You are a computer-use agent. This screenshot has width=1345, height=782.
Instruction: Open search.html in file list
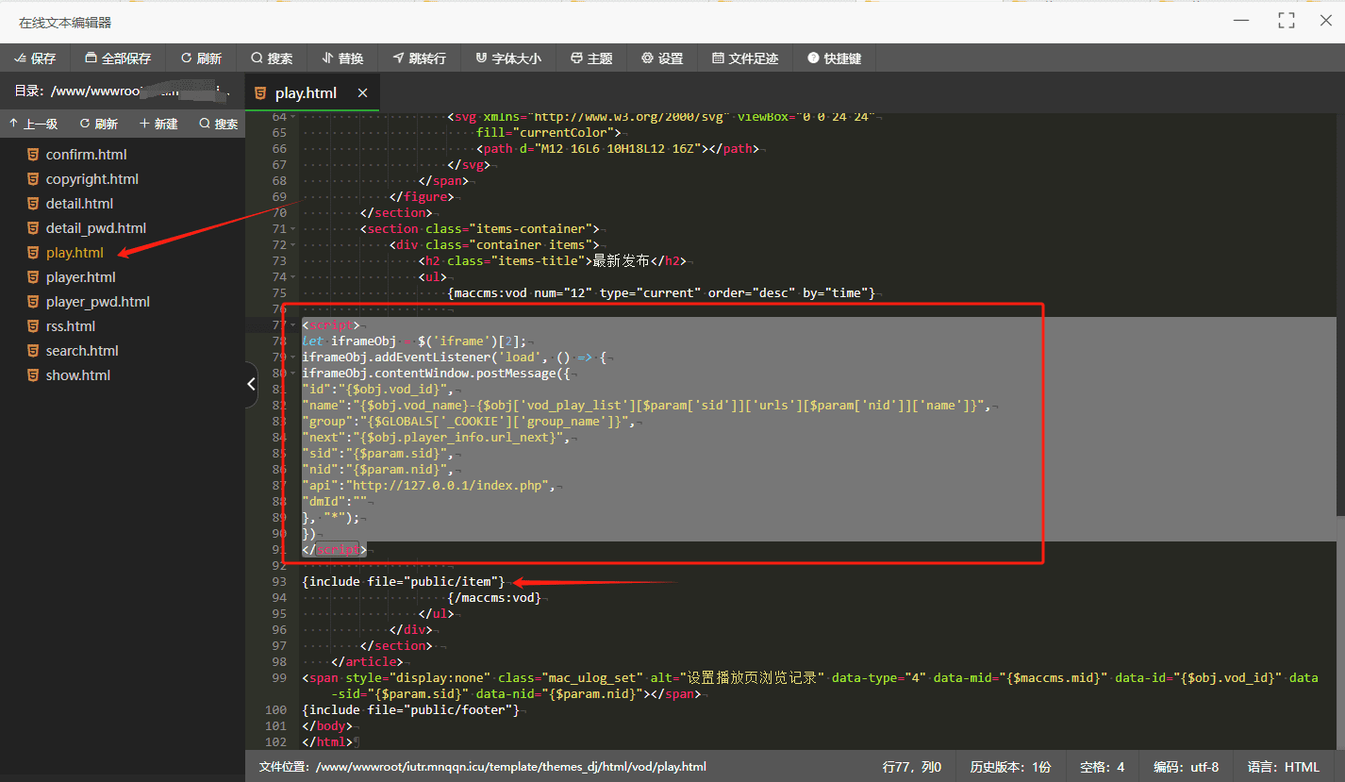82,351
